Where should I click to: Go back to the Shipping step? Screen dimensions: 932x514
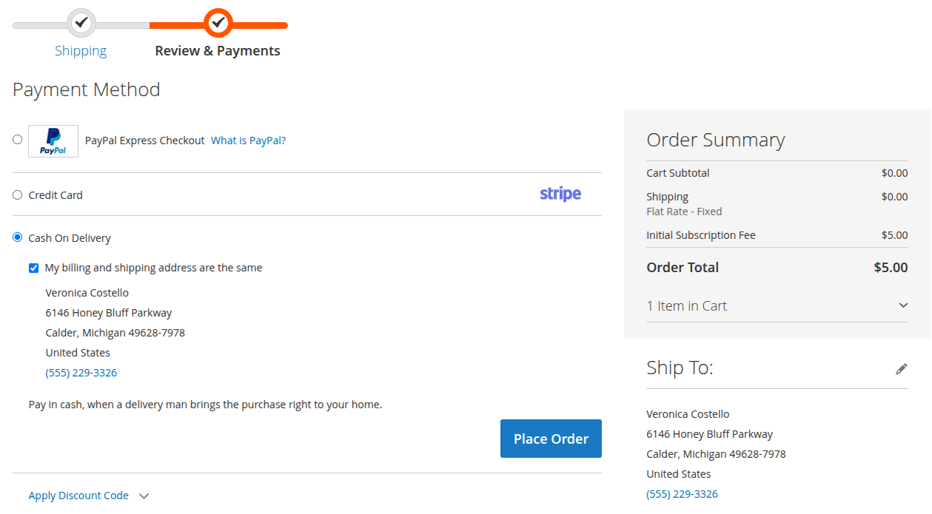[x=81, y=51]
